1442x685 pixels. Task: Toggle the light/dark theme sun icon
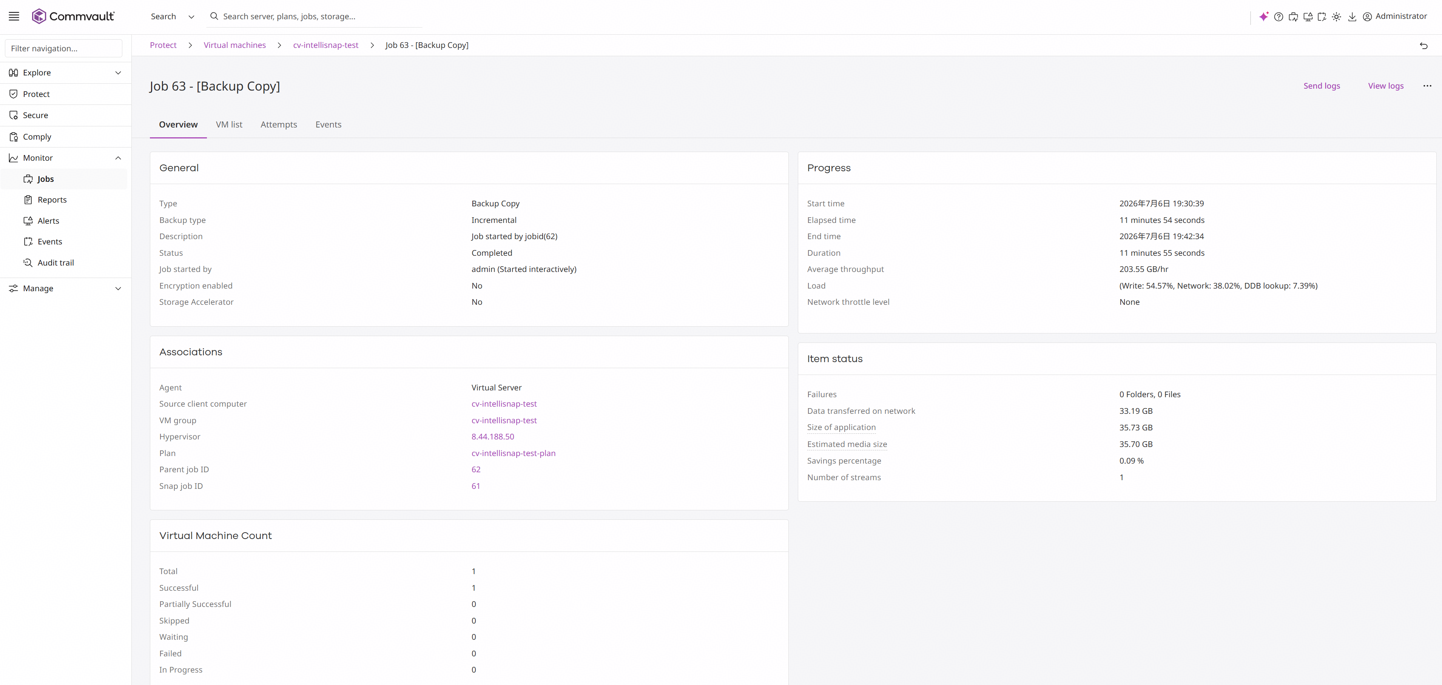click(1336, 17)
